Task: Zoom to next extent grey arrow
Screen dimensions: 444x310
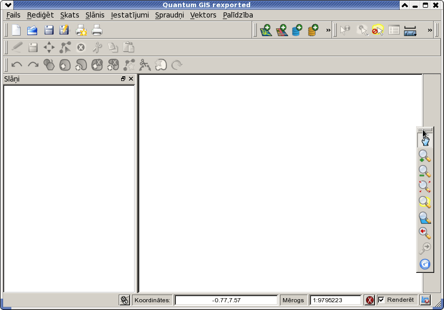Action: [425, 248]
